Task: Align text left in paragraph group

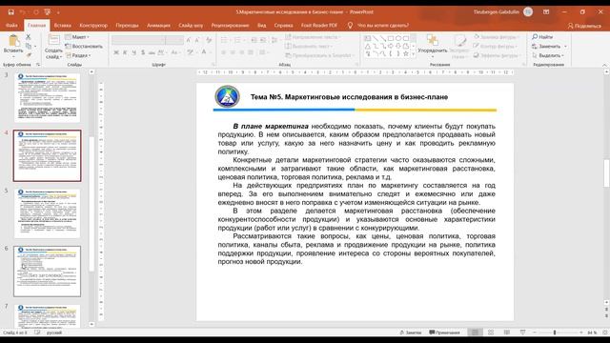Action: click(x=224, y=52)
